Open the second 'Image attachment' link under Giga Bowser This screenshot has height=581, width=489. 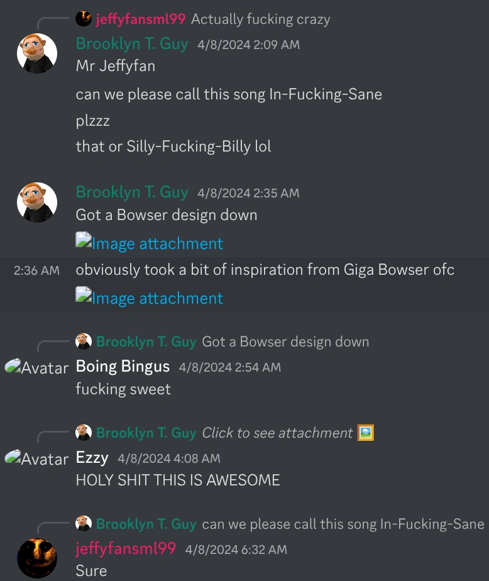point(150,297)
